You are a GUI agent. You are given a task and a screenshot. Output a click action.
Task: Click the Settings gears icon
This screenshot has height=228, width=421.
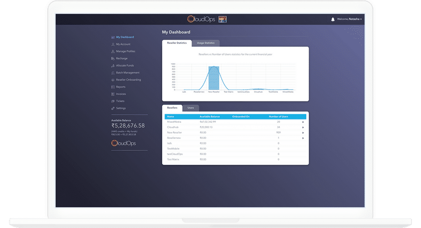[113, 109]
